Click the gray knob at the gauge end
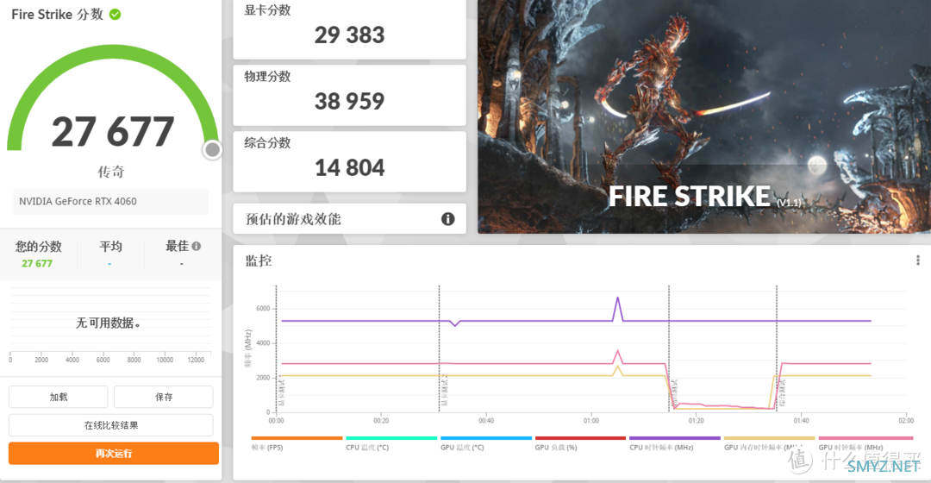This screenshot has height=483, width=931. (212, 150)
